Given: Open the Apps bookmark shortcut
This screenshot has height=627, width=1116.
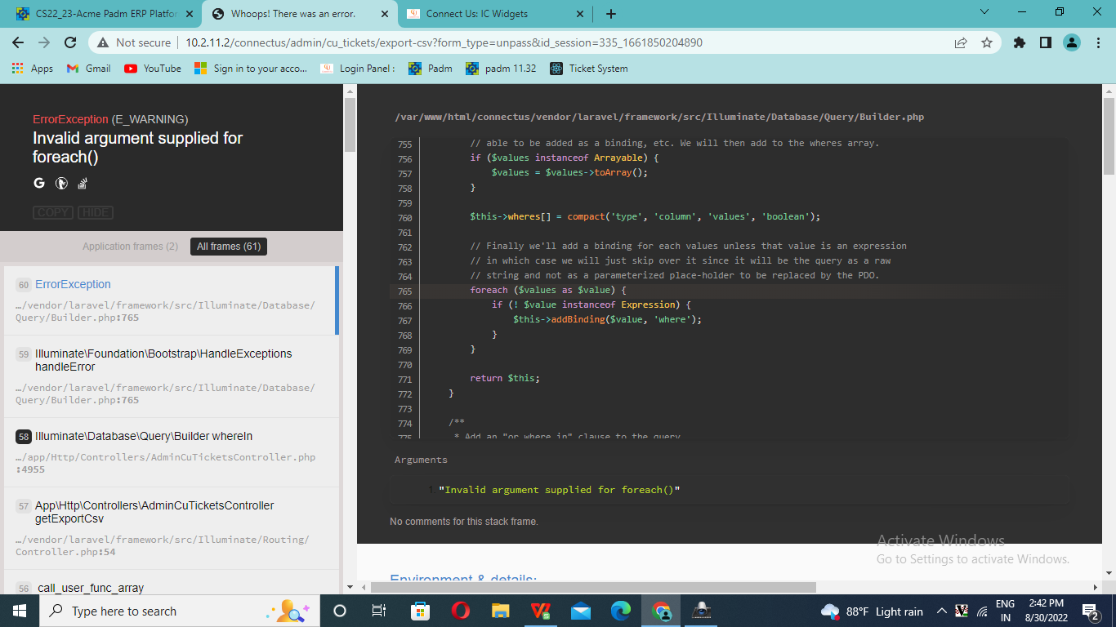Looking at the screenshot, I should [33, 69].
